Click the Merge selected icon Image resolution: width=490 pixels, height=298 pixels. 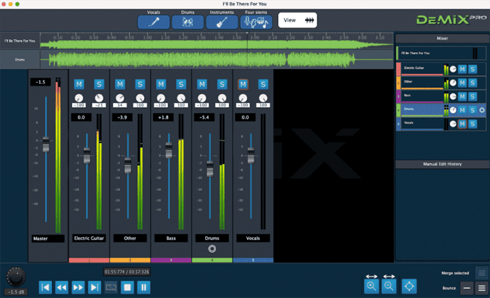click(481, 273)
